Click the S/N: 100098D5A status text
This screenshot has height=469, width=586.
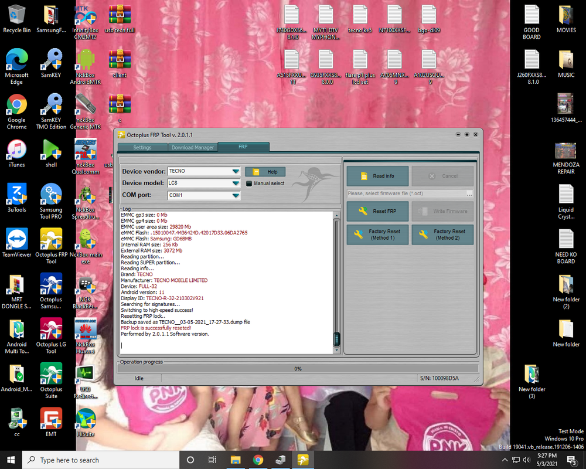[439, 379]
